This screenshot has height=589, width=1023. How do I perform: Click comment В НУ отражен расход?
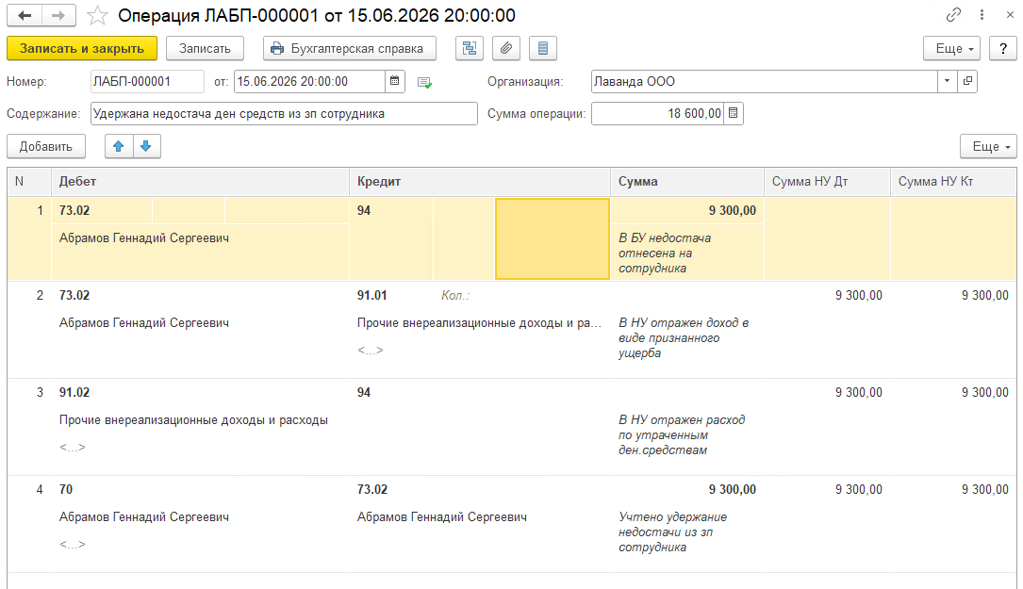click(682, 435)
